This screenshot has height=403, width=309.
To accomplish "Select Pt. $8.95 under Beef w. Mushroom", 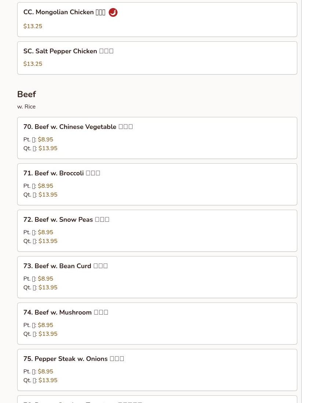I will tap(38, 325).
